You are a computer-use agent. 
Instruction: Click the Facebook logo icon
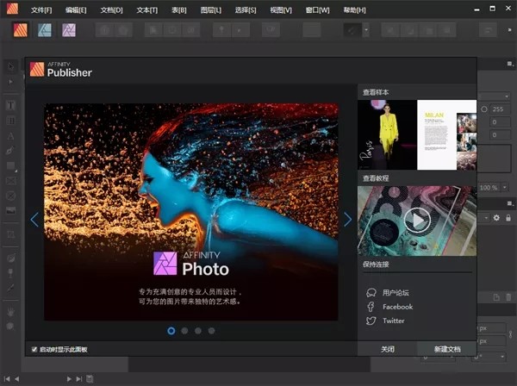pos(371,307)
